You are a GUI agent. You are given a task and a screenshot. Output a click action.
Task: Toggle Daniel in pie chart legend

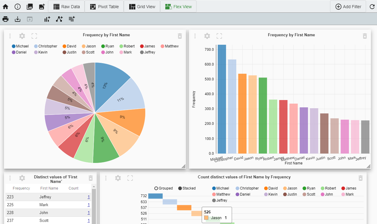coord(19,52)
